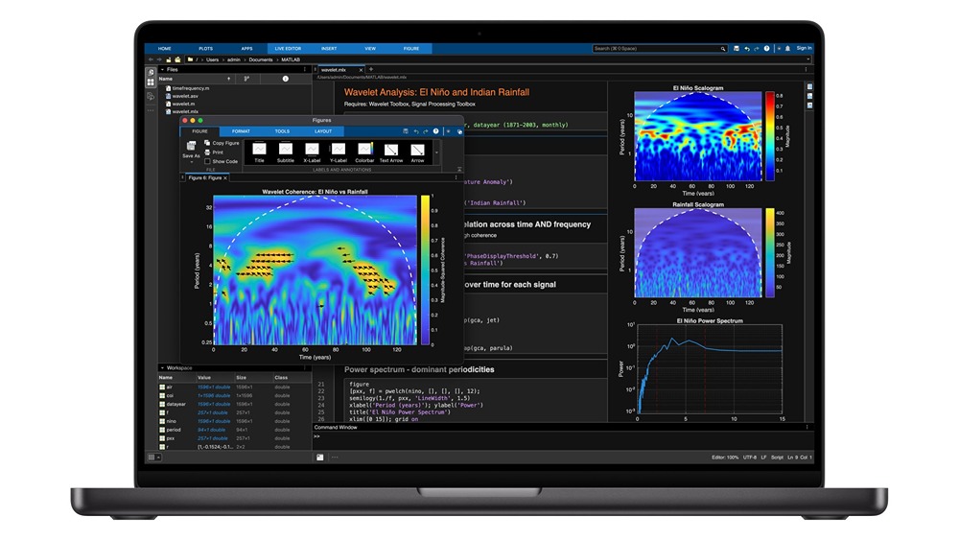
Task: Undo using Figures window ribbon arrow
Action: click(x=416, y=131)
